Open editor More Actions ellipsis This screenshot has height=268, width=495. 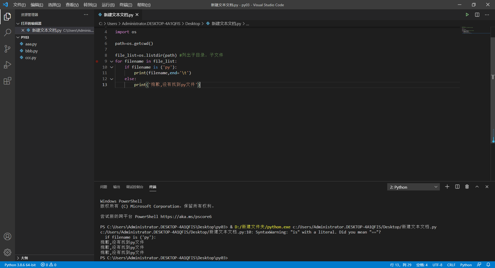click(x=487, y=15)
